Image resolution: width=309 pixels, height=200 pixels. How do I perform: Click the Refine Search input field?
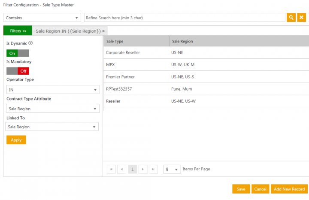pos(185,18)
